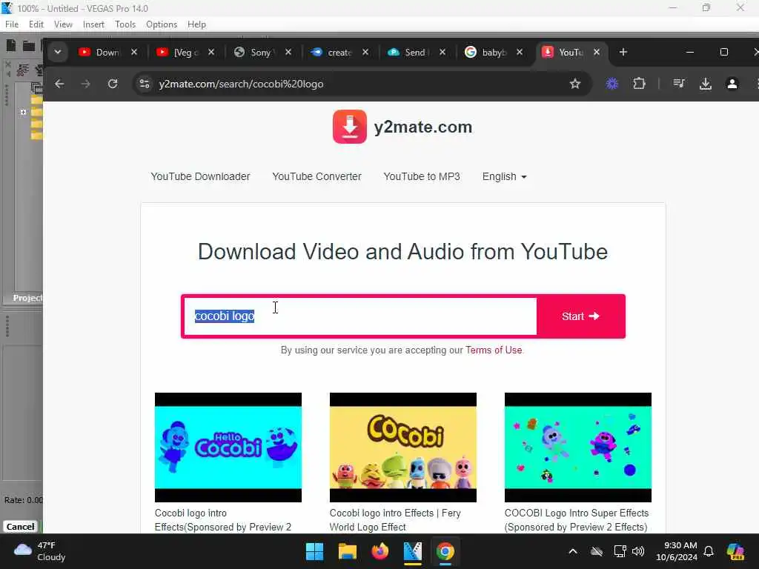Open Firefox from the taskbar

pos(380,551)
